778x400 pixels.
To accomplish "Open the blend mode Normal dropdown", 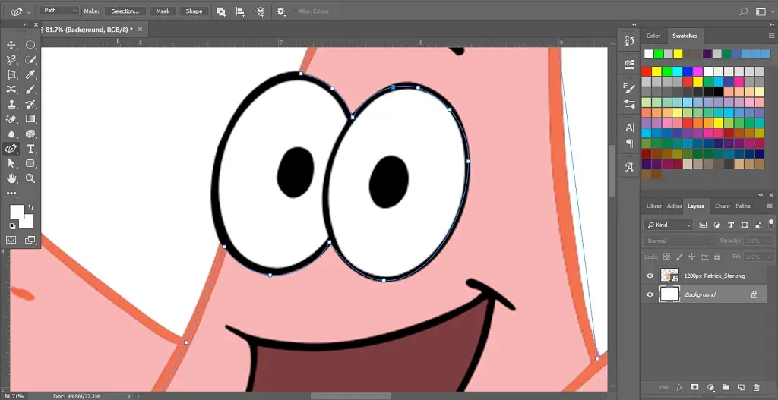I will (x=679, y=241).
